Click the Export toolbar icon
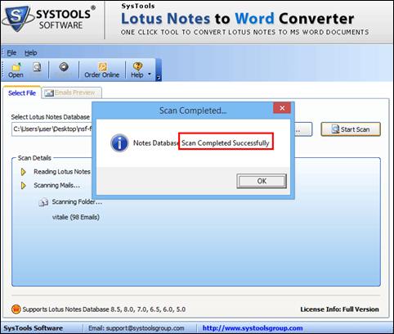 point(64,67)
